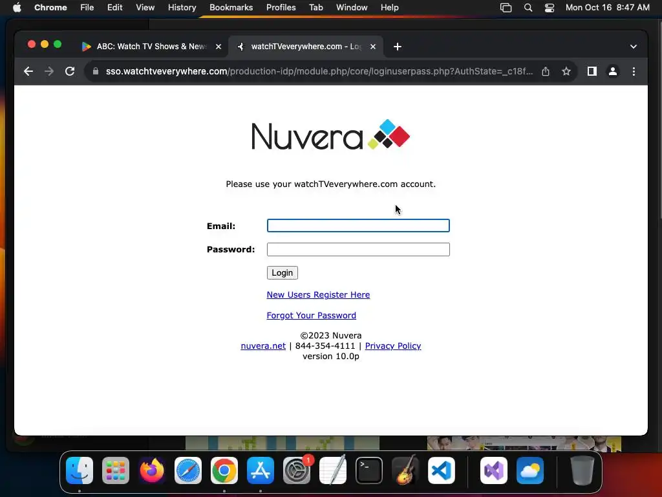Click the ©2023 Nuvera copyright text

(x=331, y=336)
